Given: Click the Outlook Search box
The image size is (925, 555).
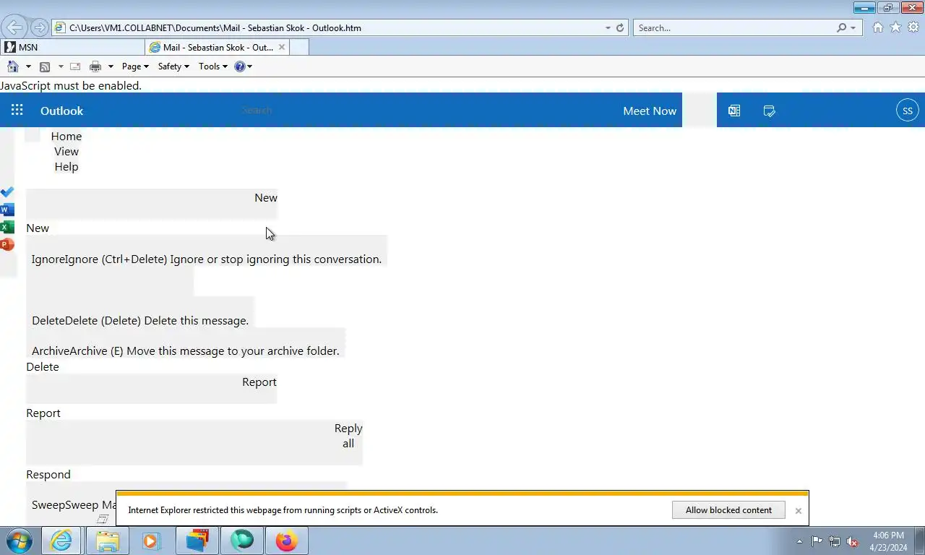Looking at the screenshot, I should tap(257, 111).
